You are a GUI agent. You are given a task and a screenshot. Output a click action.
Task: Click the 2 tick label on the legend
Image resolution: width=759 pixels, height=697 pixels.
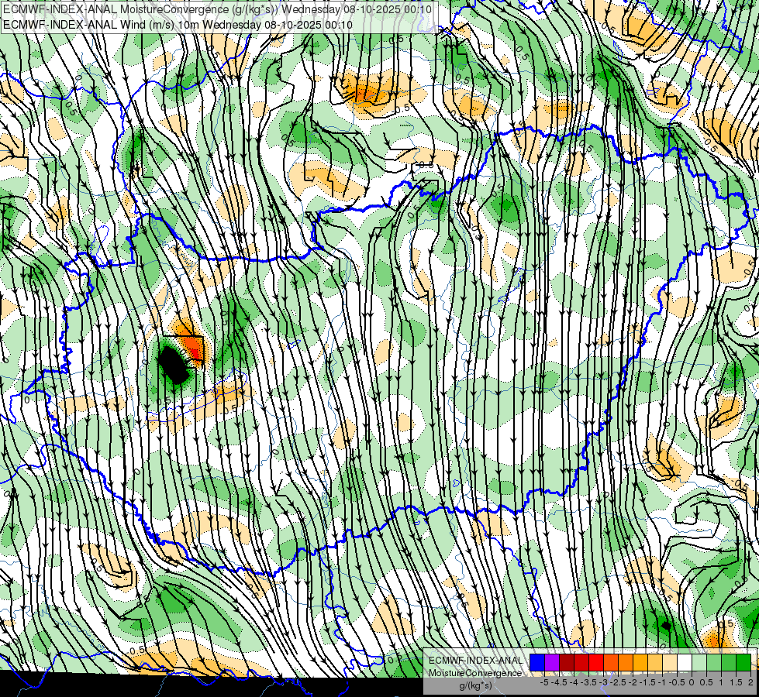(750, 682)
